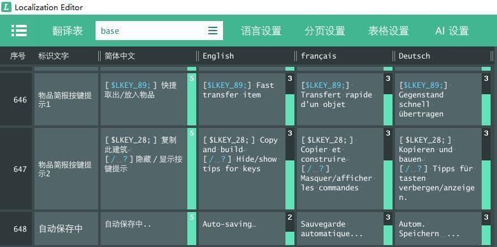The height and width of the screenshot is (247, 497).
Task: Click row 647 English status bar marked 3
Action: [290, 169]
